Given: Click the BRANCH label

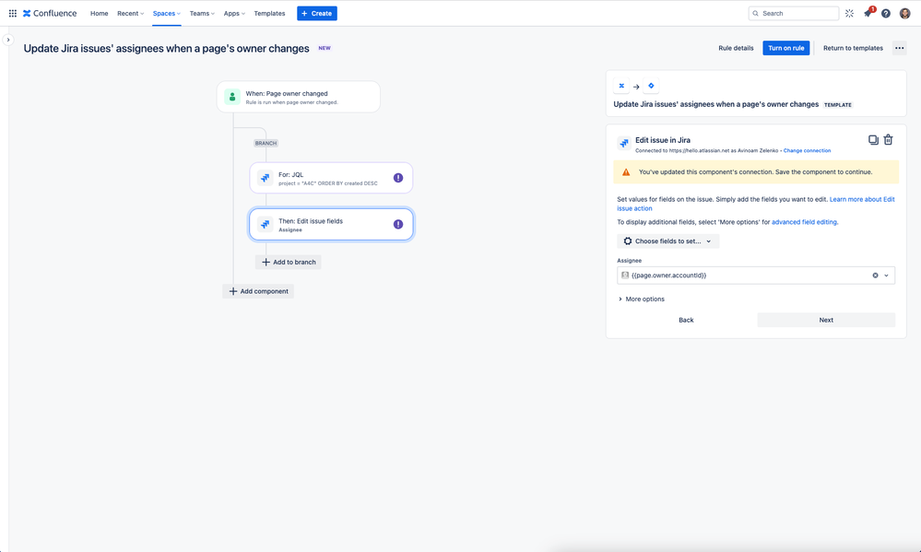Looking at the screenshot, I should 266,143.
